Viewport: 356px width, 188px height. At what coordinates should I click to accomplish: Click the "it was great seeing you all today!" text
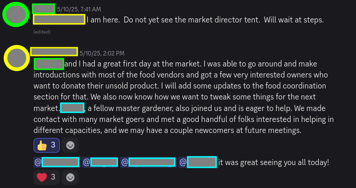[x=273, y=163]
